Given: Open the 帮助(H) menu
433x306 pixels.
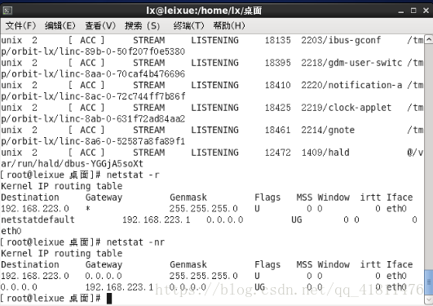Looking at the screenshot, I should 229,26.
